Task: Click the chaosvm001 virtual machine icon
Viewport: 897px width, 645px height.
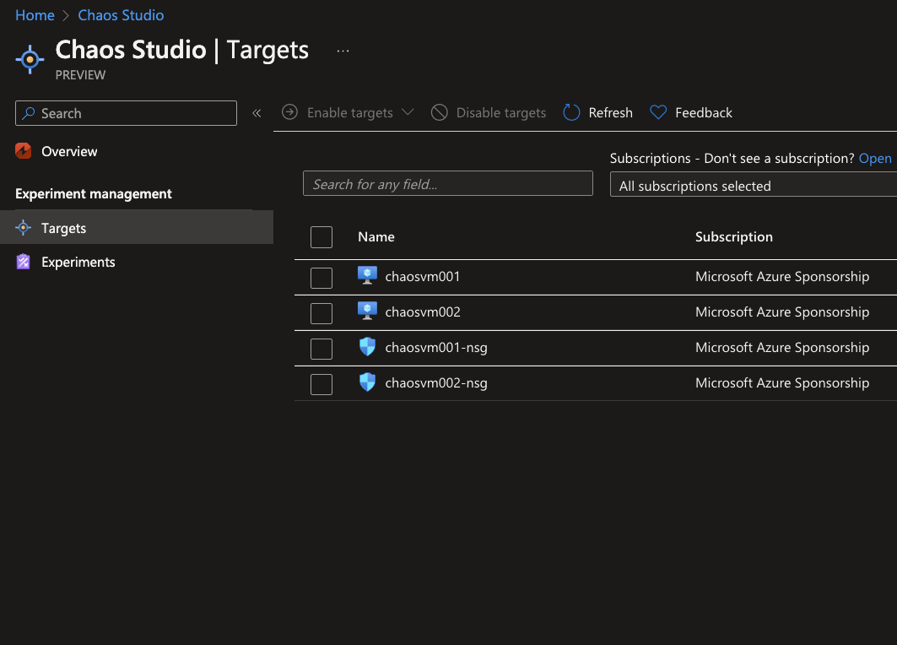Action: click(x=367, y=275)
